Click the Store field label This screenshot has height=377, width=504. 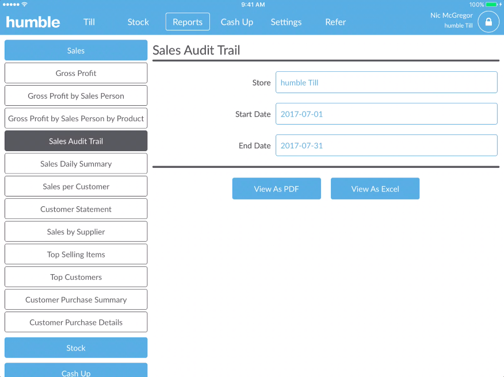261,83
